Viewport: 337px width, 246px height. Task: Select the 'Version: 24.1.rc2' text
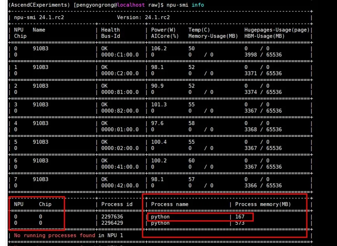143,18
